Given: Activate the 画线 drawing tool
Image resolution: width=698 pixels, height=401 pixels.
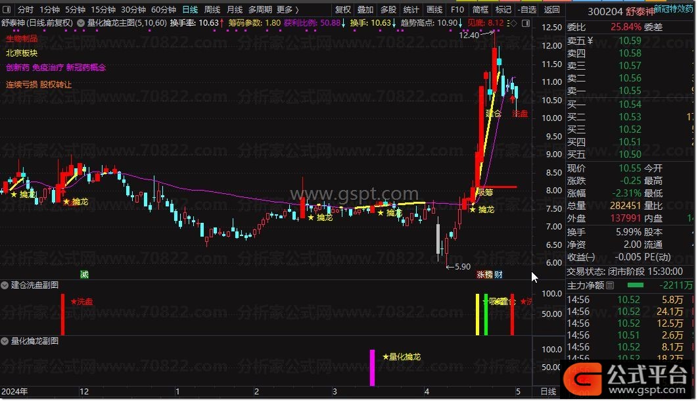Looking at the screenshot, I should pyautogui.click(x=434, y=9).
